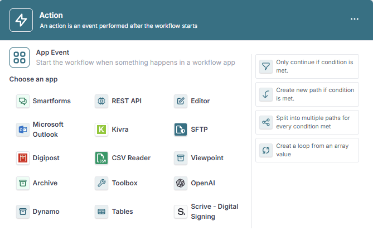Screen dimensions: 373x235
Task: Click the Microsoft Outlook label
Action: pyautogui.click(x=48, y=130)
